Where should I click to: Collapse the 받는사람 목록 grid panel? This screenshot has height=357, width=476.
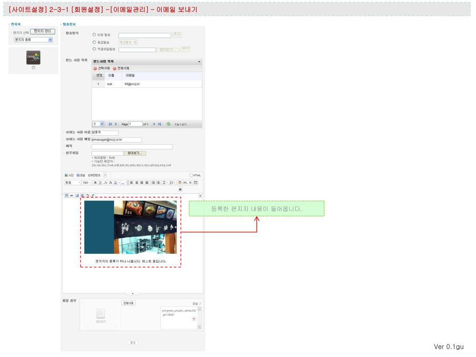199,62
